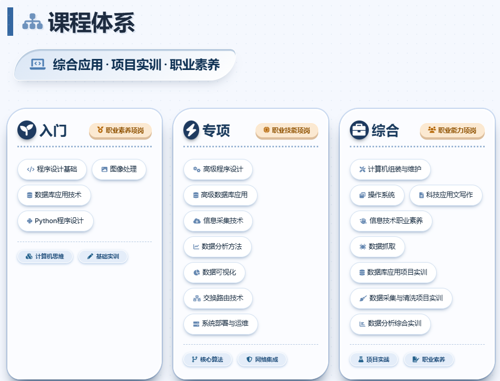
Task: Select the 数据可视化 course
Action: coord(214,273)
